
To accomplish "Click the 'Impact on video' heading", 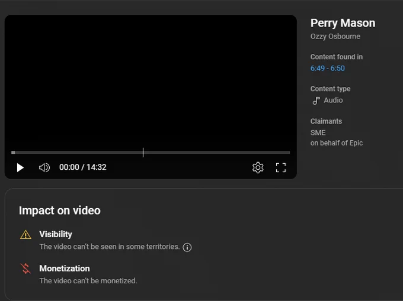I will click(x=60, y=211).
